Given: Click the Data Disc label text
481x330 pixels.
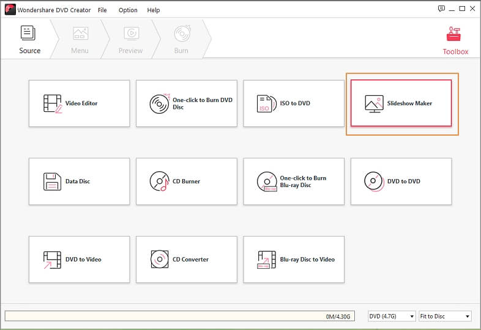Looking at the screenshot, I should tap(78, 182).
